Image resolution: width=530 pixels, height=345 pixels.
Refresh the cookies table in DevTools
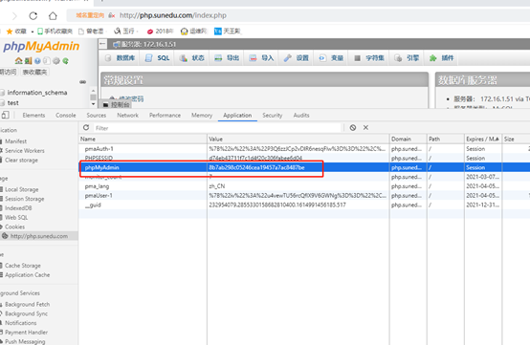click(86, 128)
